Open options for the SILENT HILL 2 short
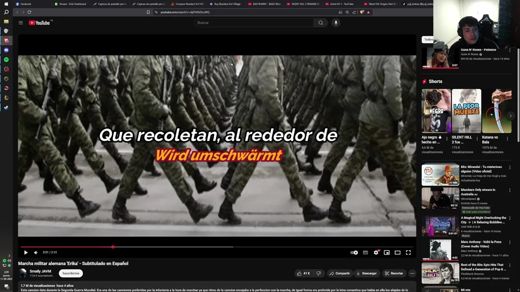Screen dimensions: 520x292 pos(477,139)
